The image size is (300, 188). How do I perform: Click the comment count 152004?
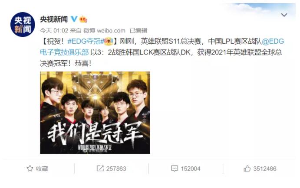(191, 169)
